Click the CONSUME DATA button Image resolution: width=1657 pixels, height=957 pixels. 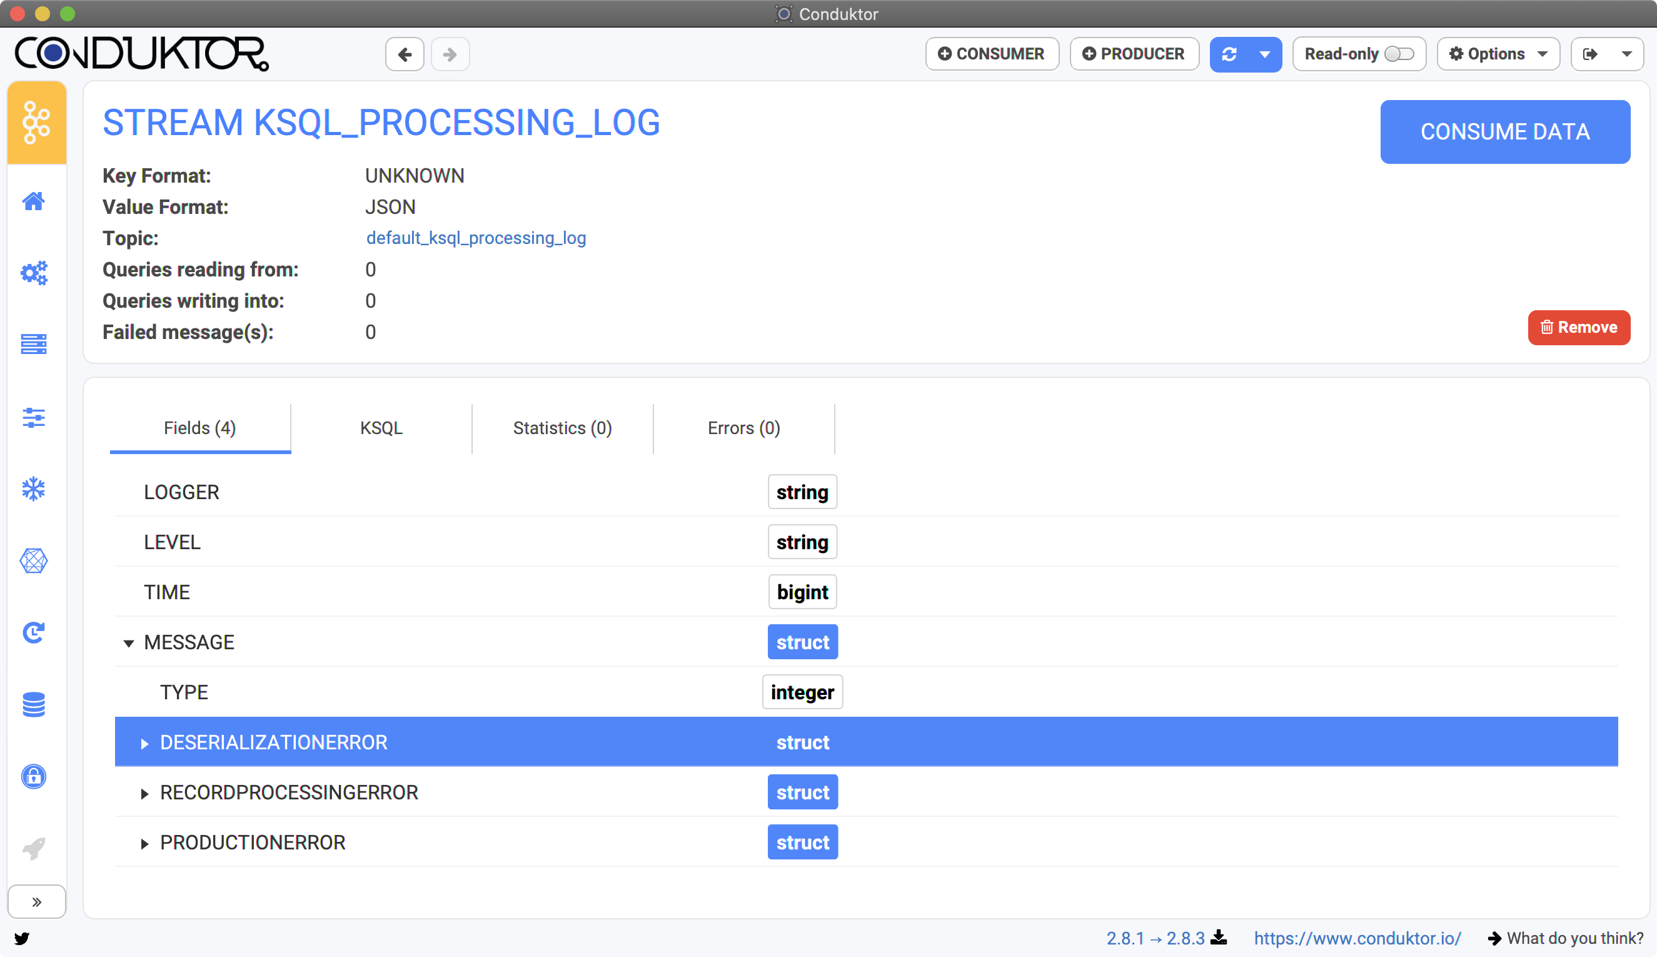tap(1505, 131)
